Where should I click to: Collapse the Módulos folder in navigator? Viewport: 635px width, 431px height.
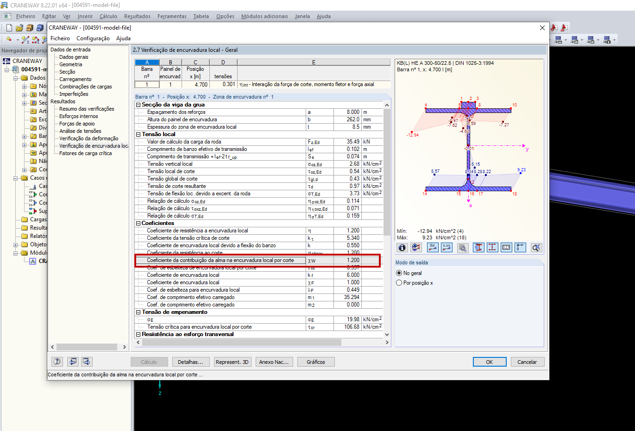(16, 253)
